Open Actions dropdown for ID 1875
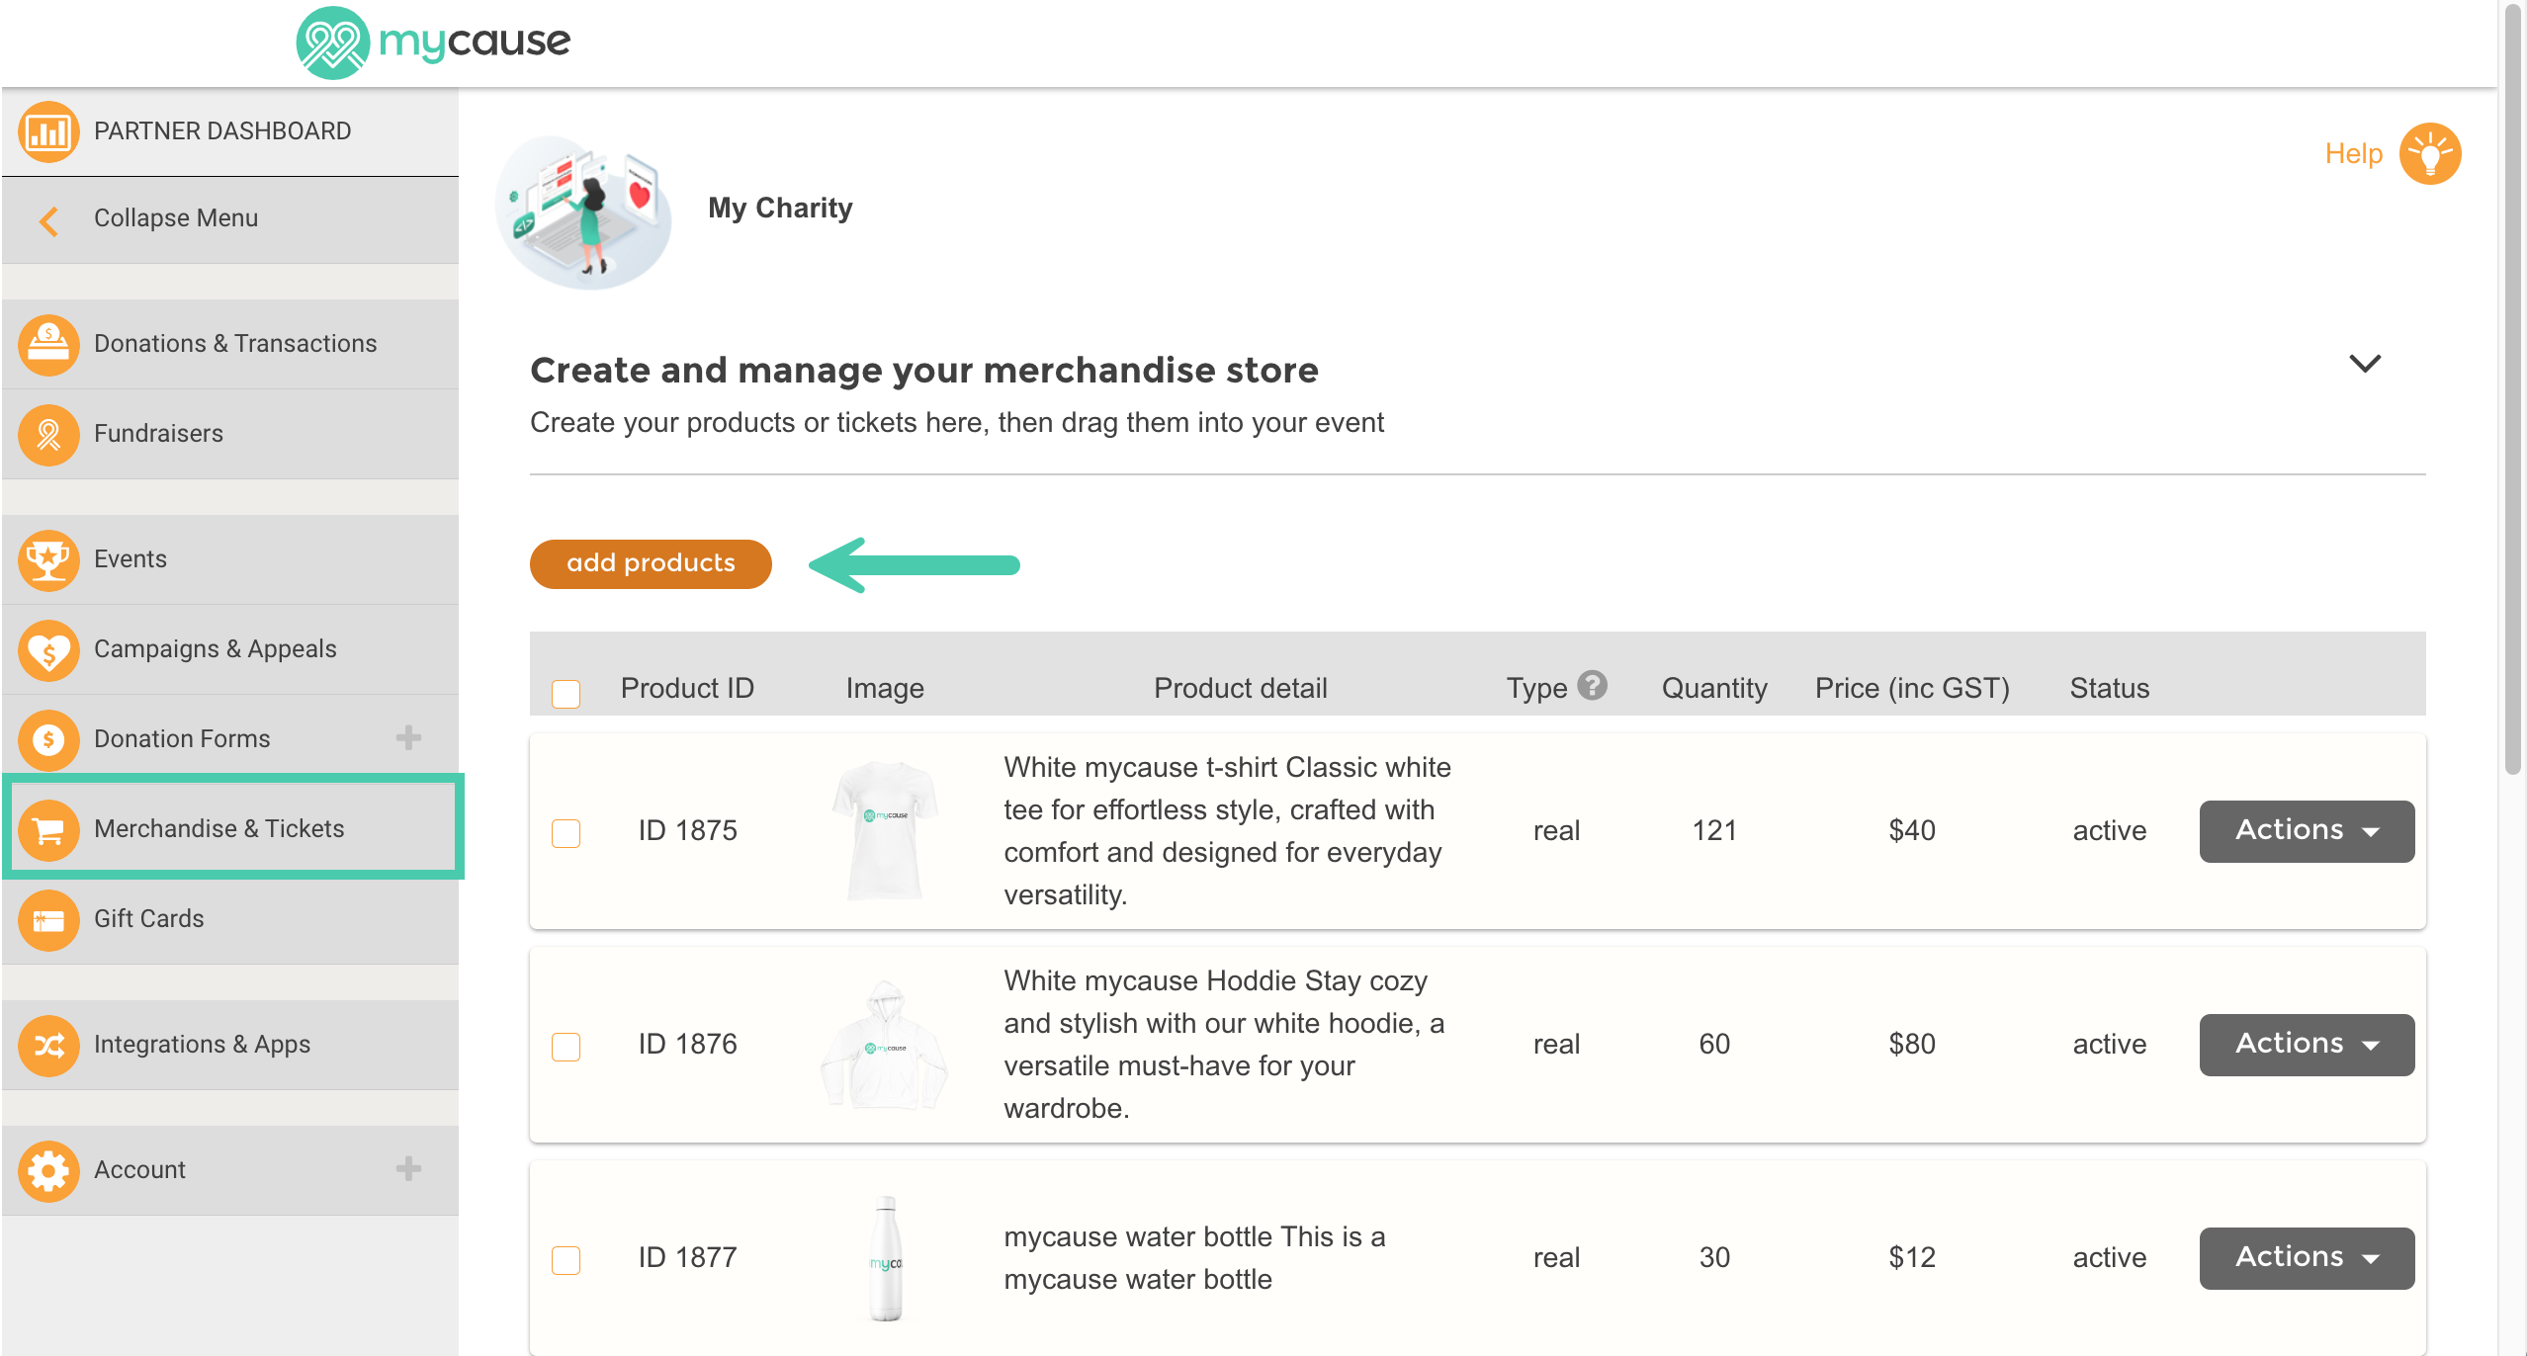 pos(2307,830)
